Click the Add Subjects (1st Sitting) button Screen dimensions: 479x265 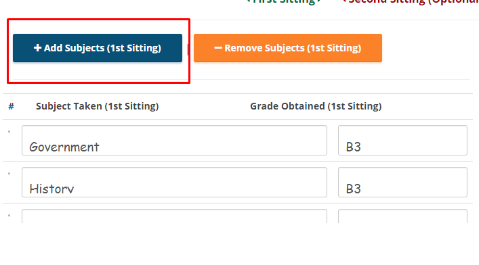pyautogui.click(x=98, y=48)
